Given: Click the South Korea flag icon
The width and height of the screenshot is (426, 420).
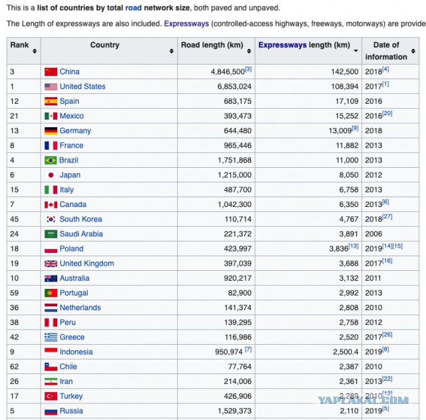Looking at the screenshot, I should (51, 219).
